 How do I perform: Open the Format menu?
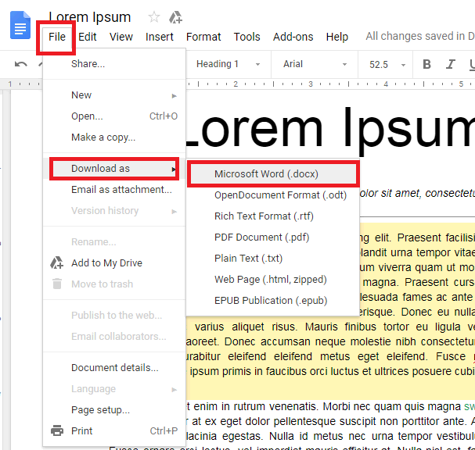pos(203,37)
